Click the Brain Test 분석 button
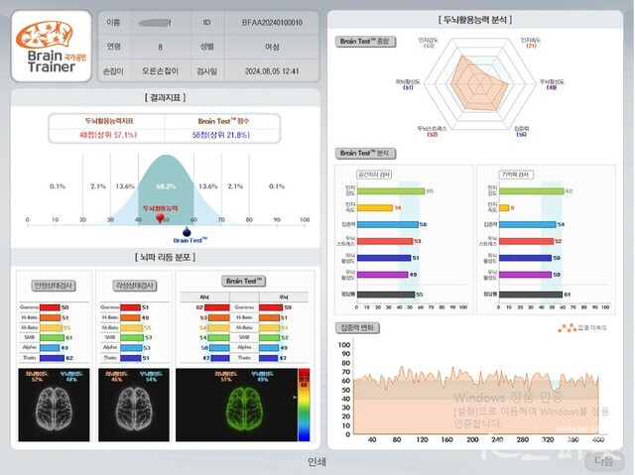Screen dimensions: 635x475 click(x=365, y=153)
